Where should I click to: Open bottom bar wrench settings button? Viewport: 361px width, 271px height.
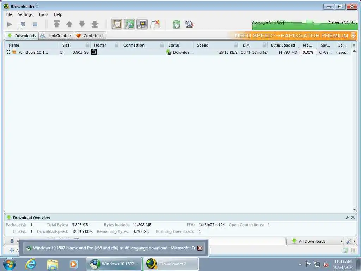point(349,241)
